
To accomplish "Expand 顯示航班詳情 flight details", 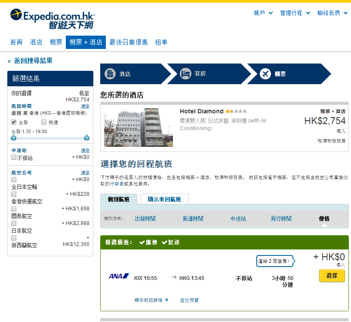I will 151,300.
